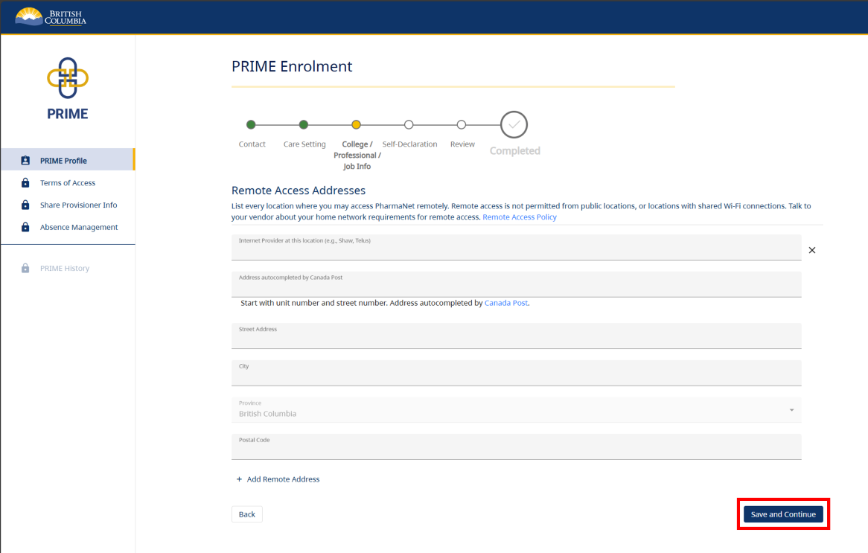The height and width of the screenshot is (553, 868).
Task: Click the PRIME Profile badge icon
Action: (25, 161)
